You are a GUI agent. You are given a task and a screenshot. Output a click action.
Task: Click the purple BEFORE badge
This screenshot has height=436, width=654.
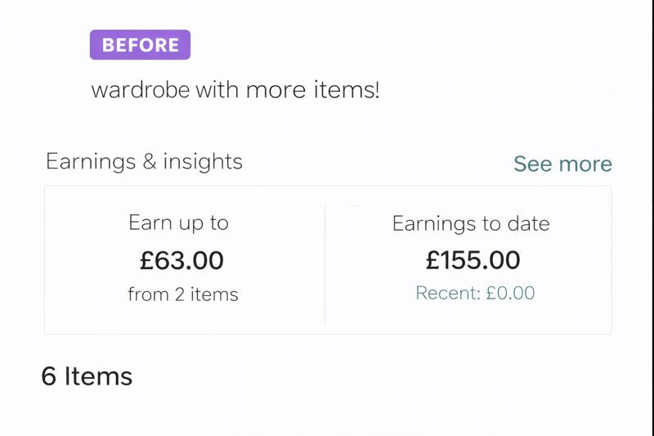coord(140,45)
